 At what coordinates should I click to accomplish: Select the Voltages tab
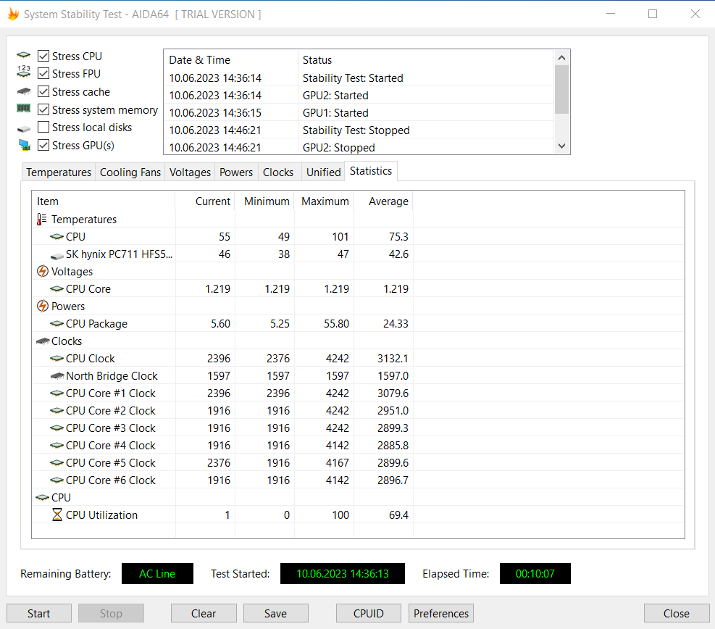coord(190,172)
